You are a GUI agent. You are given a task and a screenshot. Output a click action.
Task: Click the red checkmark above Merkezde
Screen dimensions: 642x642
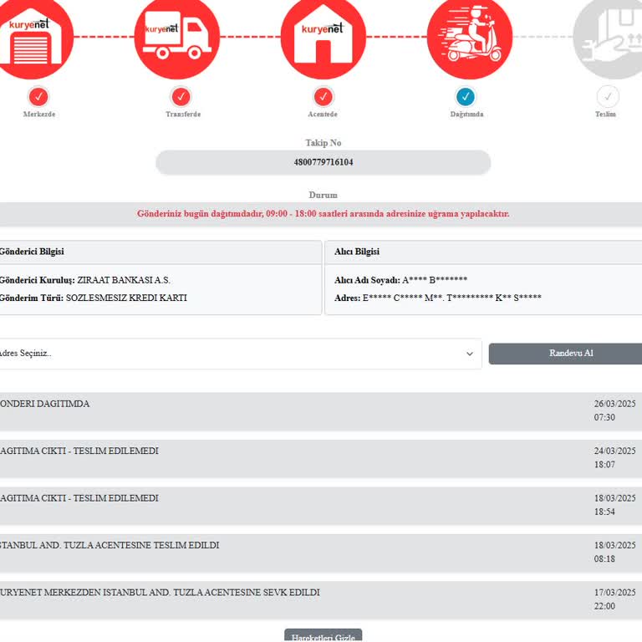coord(38,97)
